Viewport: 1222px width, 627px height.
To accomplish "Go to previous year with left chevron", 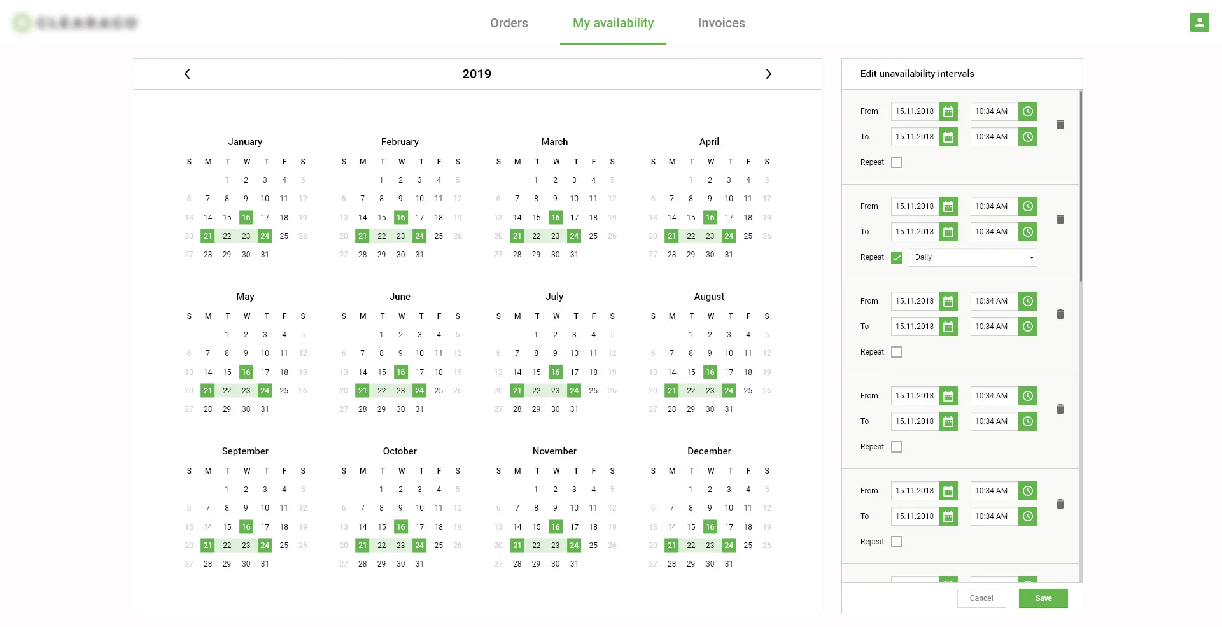I will click(x=187, y=74).
